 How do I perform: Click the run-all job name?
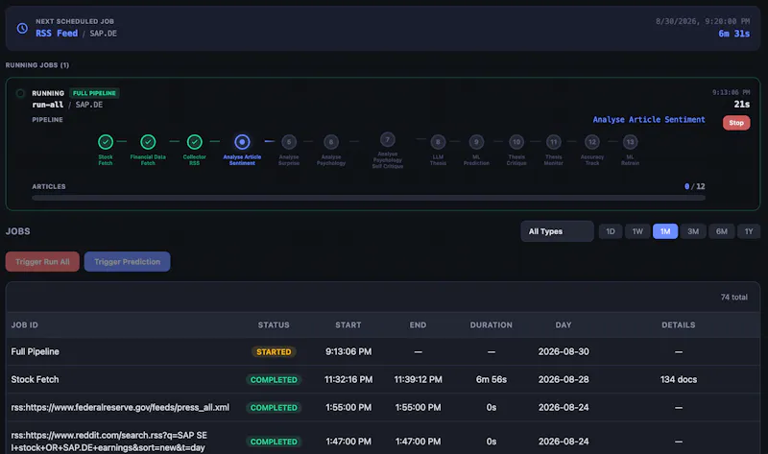point(47,105)
